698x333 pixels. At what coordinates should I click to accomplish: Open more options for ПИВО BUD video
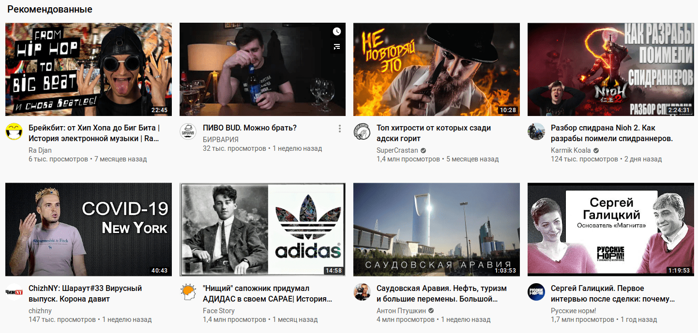[340, 129]
